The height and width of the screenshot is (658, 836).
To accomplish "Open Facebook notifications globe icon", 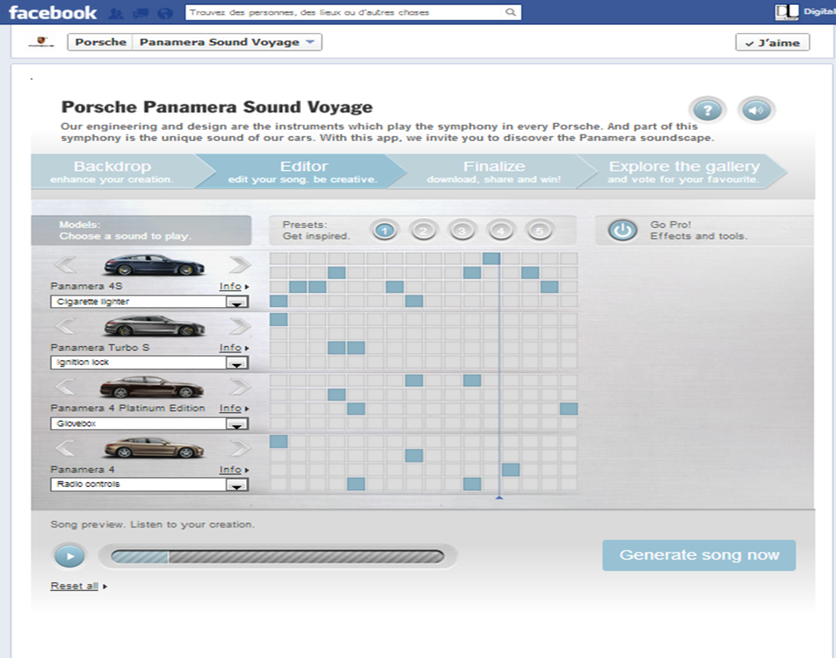I will pos(164,13).
